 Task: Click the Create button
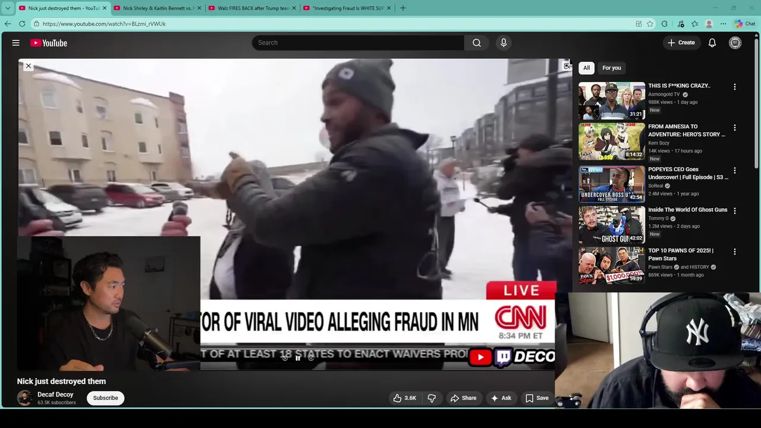(681, 43)
